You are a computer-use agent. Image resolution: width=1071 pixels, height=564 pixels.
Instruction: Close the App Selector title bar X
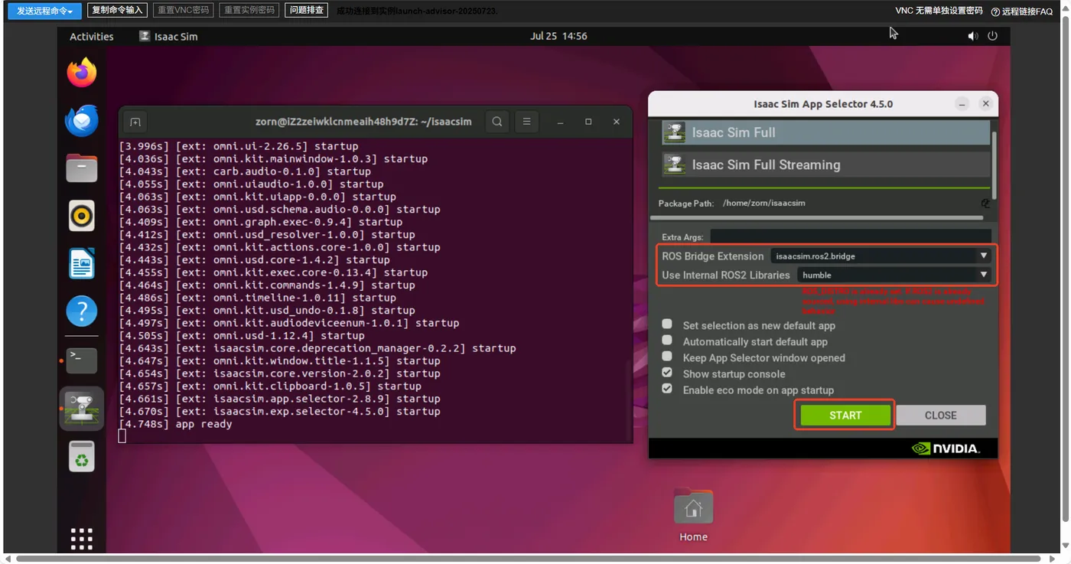click(986, 103)
